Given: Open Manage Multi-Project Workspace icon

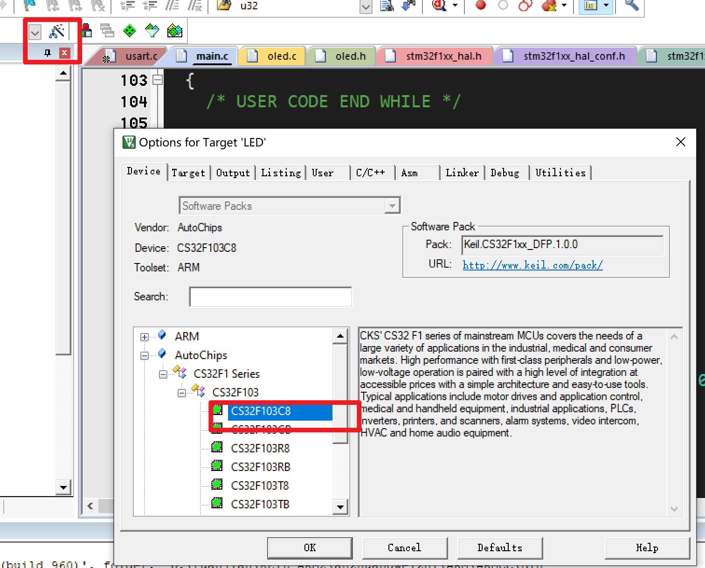Looking at the screenshot, I should pyautogui.click(x=107, y=31).
